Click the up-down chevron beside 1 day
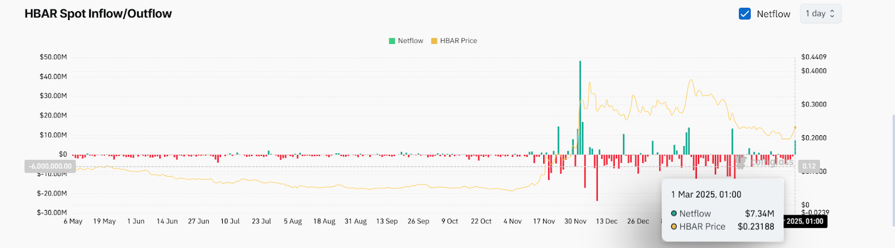 [x=832, y=14]
